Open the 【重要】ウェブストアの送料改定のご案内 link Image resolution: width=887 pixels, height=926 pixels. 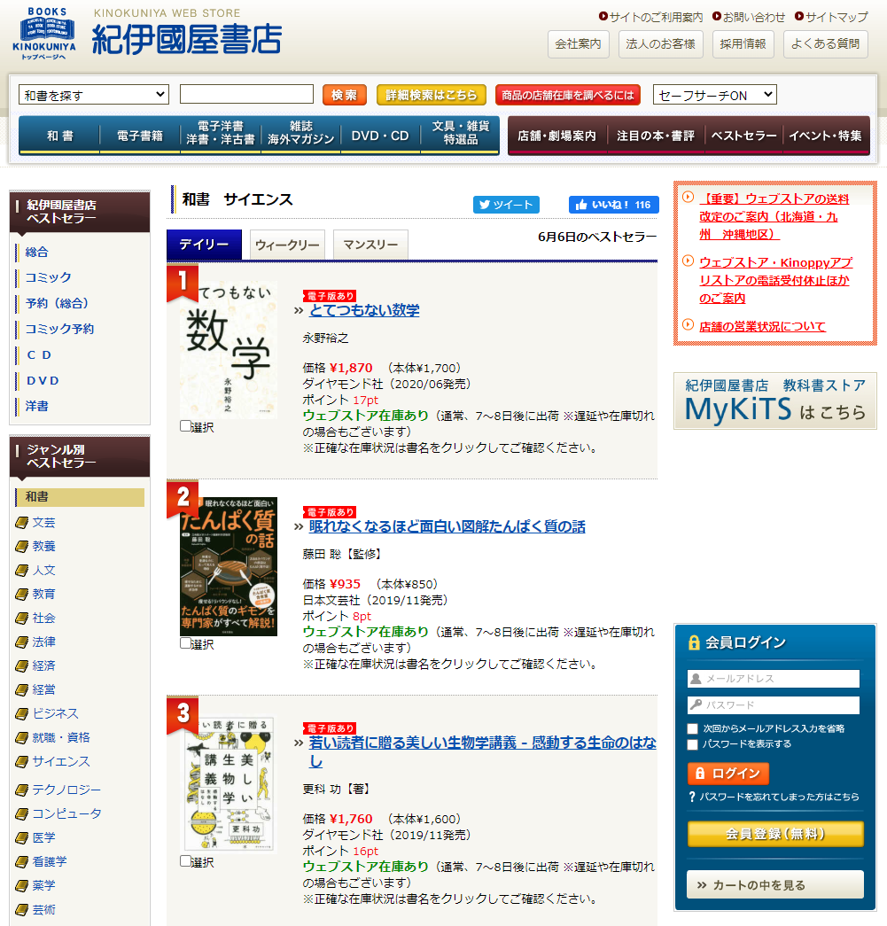(x=774, y=217)
